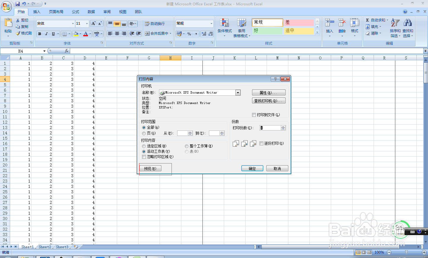
Task: Expand the Name Box dropdown arrow
Action: [44, 51]
